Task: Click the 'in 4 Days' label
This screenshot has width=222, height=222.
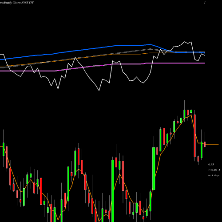Action: coord(214,175)
